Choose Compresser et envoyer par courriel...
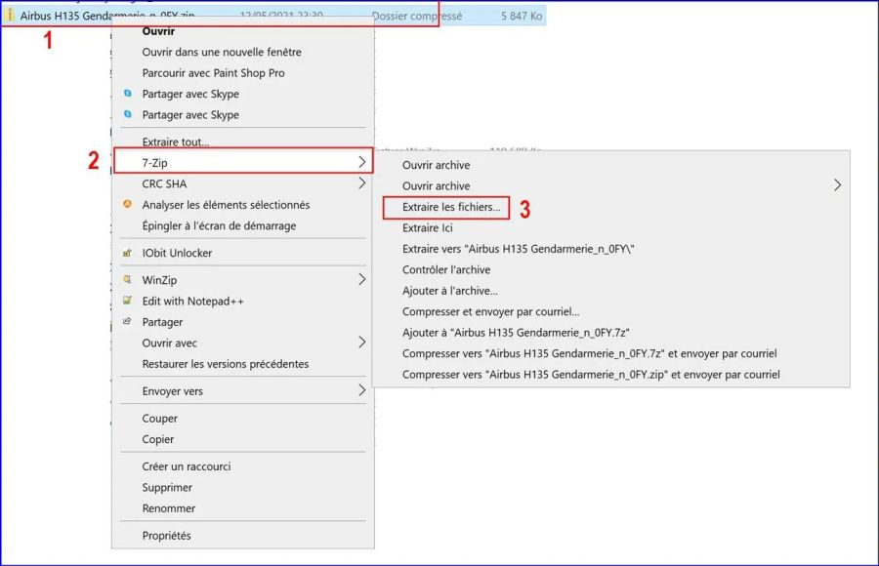Image resolution: width=879 pixels, height=566 pixels. coord(490,311)
